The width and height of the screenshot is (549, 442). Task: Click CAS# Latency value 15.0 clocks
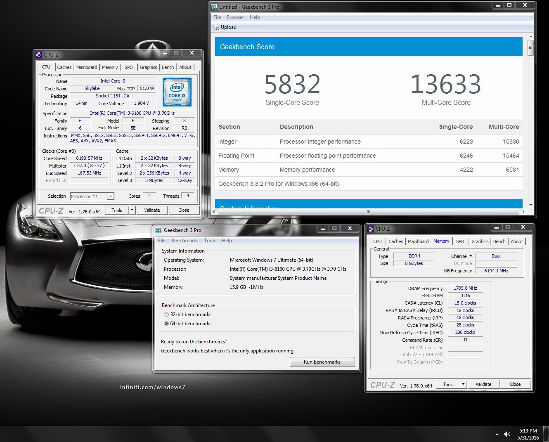[465, 303]
